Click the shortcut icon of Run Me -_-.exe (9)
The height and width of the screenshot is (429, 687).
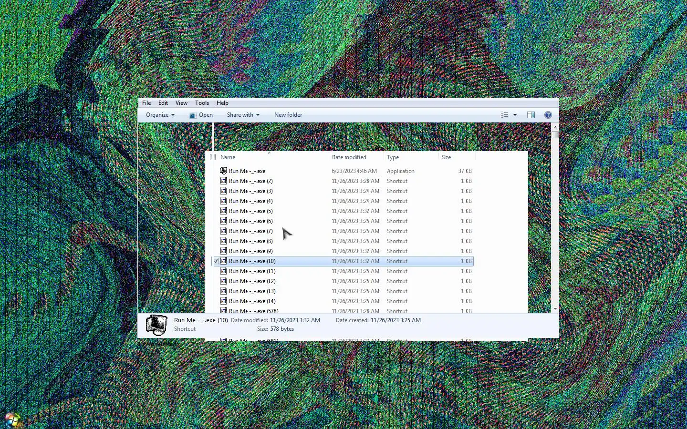pos(223,251)
